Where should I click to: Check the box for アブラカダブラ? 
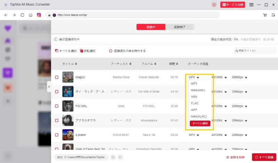coord(57,121)
